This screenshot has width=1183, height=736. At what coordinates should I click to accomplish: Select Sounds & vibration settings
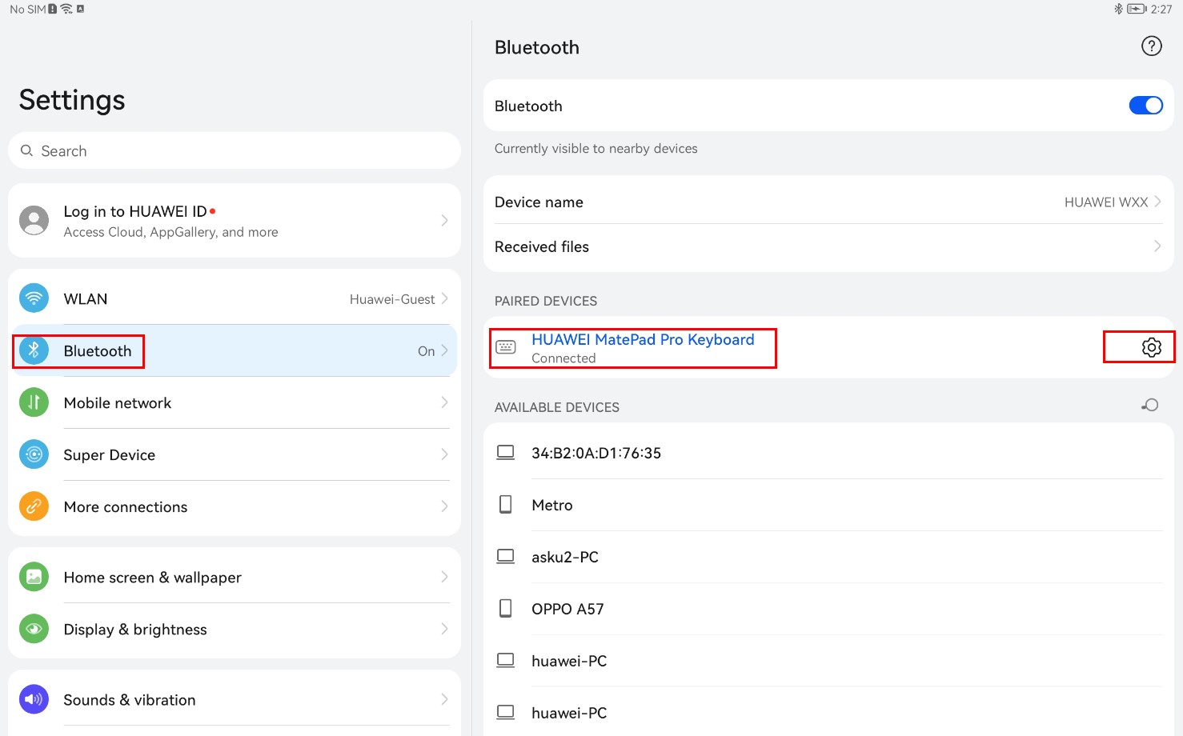pyautogui.click(x=234, y=699)
